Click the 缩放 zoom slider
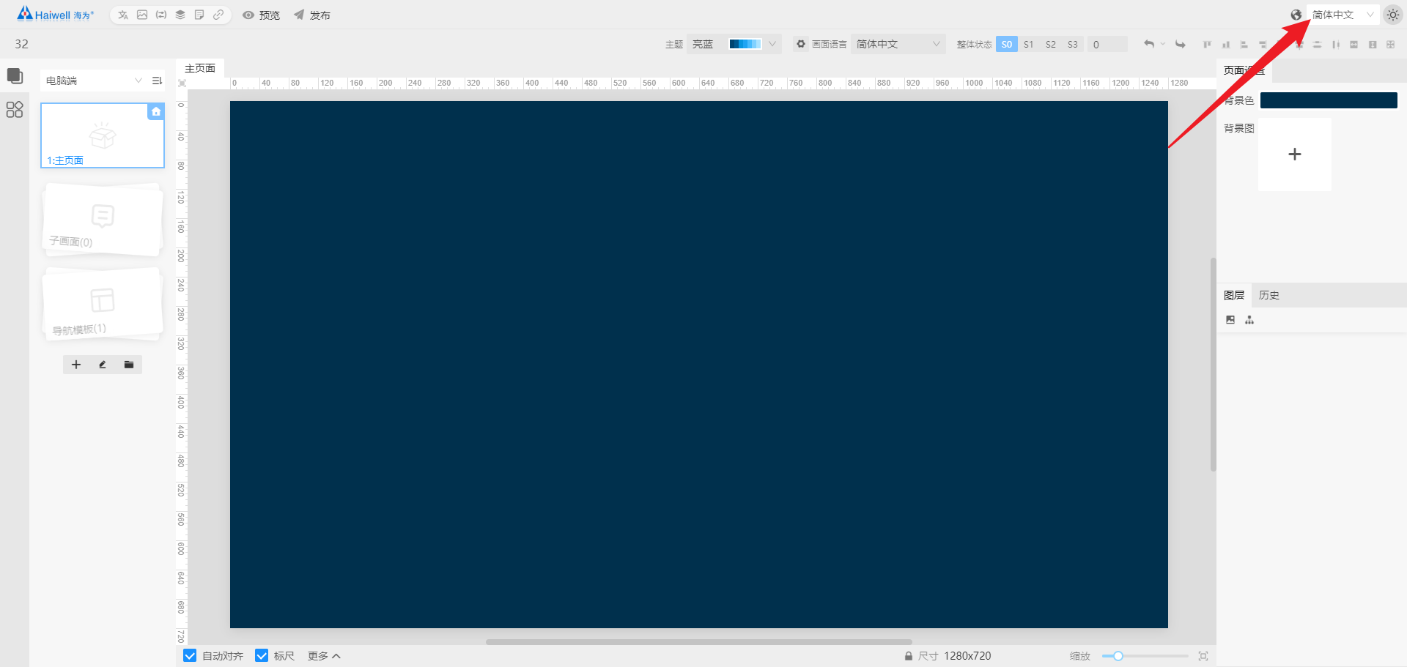The image size is (1407, 667). pyautogui.click(x=1145, y=656)
